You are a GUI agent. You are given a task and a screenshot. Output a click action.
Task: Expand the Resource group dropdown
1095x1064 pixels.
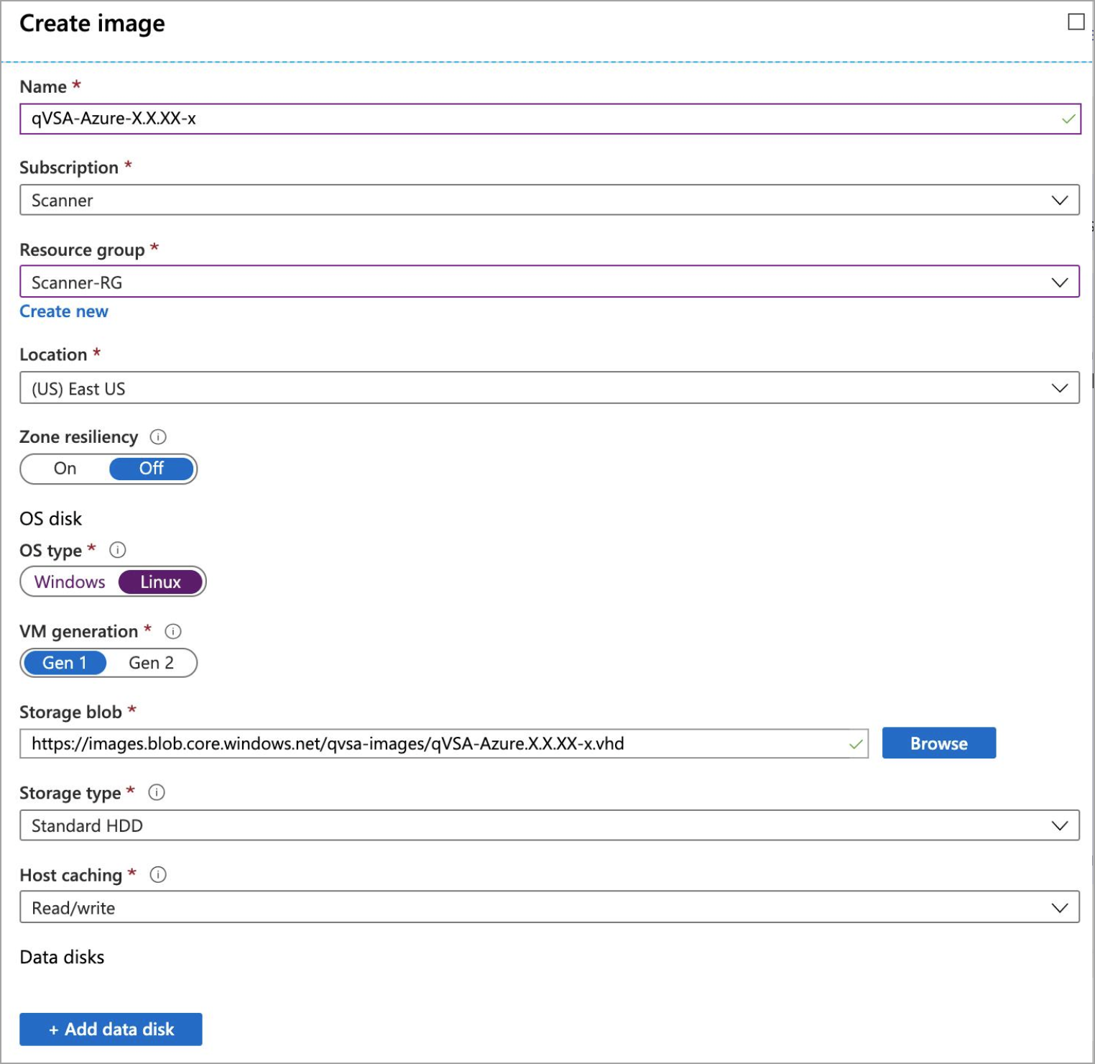coord(1059,282)
